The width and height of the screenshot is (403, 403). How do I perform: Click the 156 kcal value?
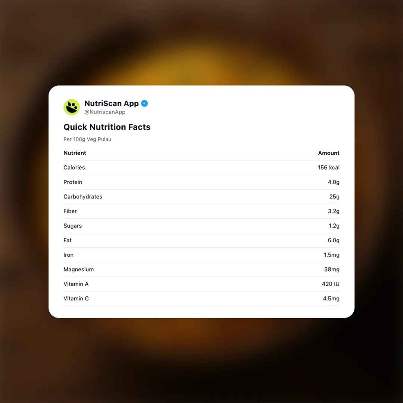(x=328, y=168)
